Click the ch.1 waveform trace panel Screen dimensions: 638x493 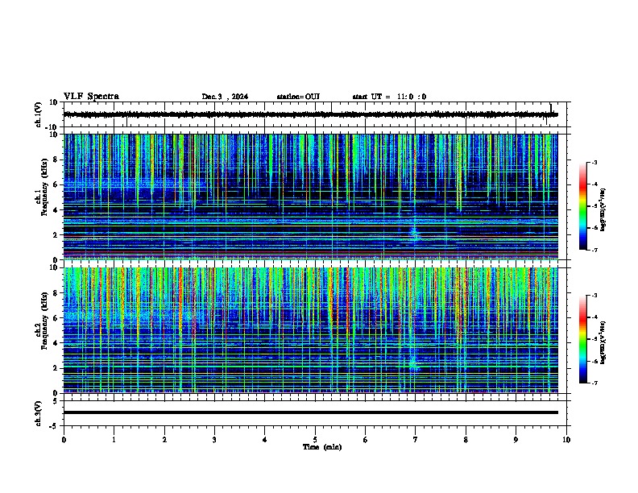click(x=317, y=114)
